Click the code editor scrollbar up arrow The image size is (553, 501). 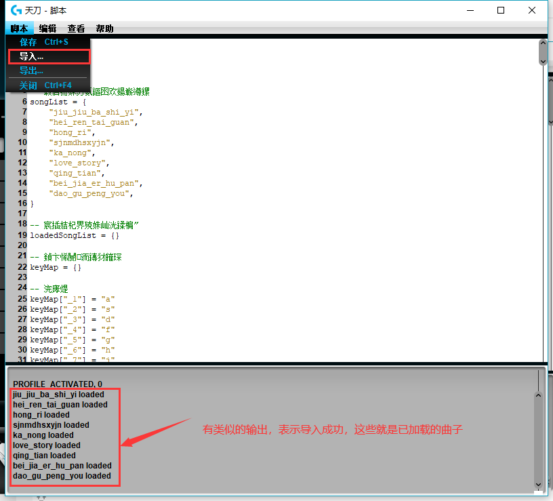543,43
